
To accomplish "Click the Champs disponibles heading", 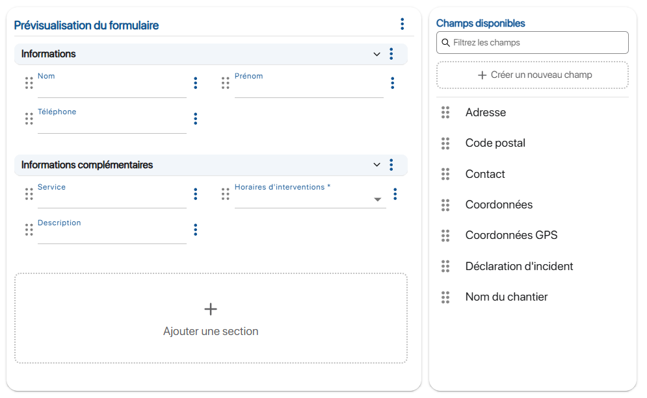I will [x=481, y=23].
